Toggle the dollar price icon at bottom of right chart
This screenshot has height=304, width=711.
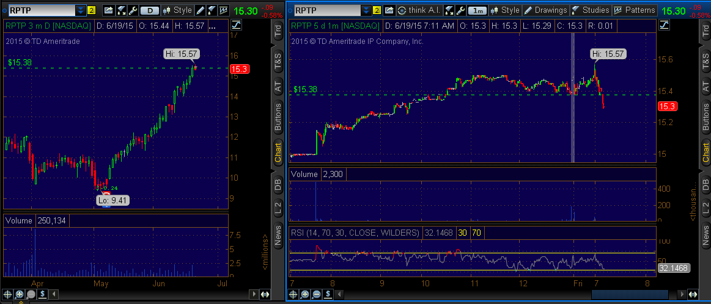[x=328, y=294]
